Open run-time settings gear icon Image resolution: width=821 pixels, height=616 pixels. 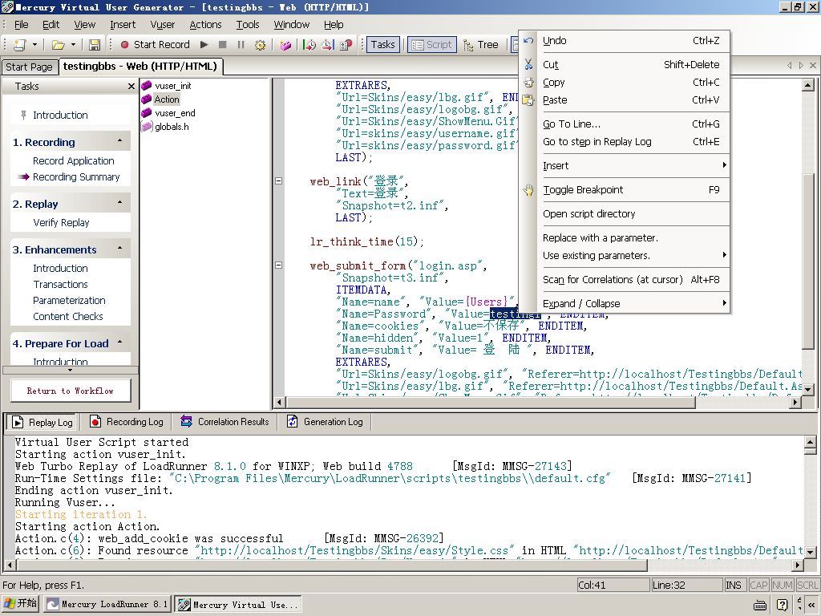[x=260, y=45]
